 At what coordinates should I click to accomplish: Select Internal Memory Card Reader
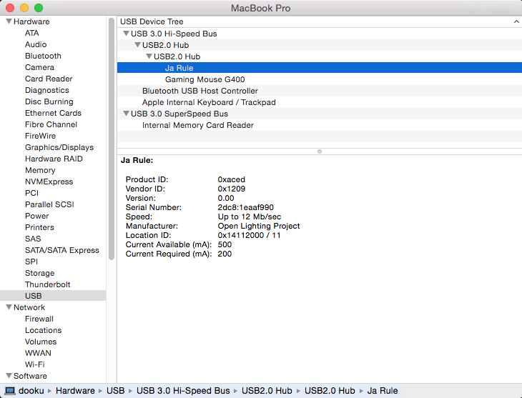tap(197, 125)
